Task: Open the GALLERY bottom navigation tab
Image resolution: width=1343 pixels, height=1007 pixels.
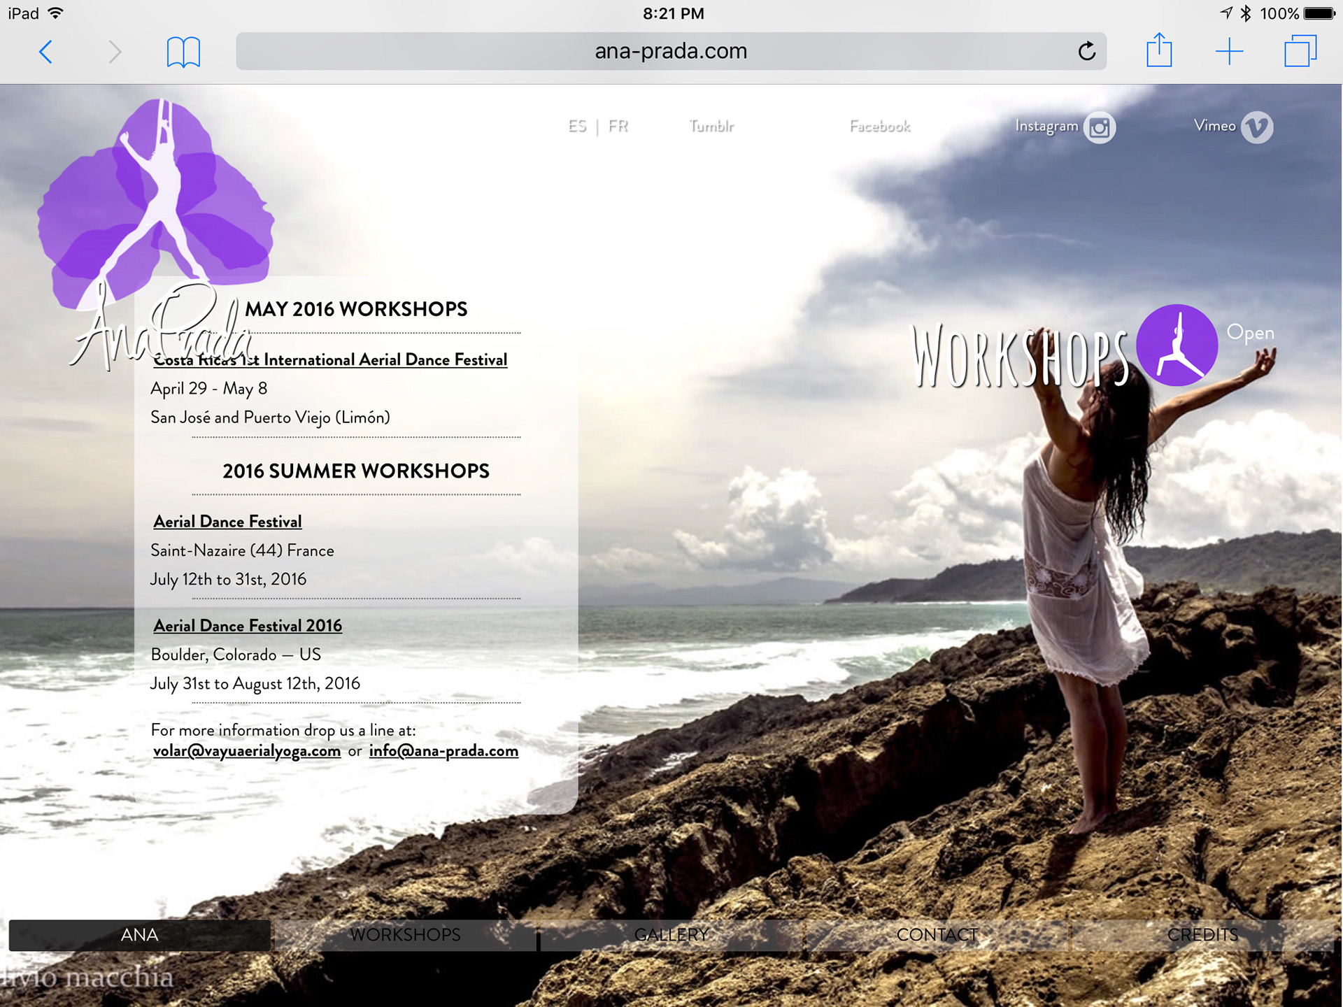Action: tap(671, 935)
